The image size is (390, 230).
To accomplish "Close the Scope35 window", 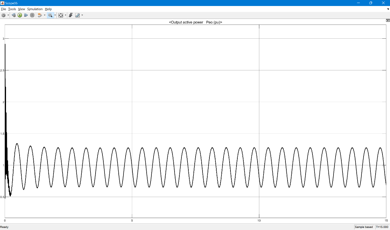I will click(x=383, y=3).
